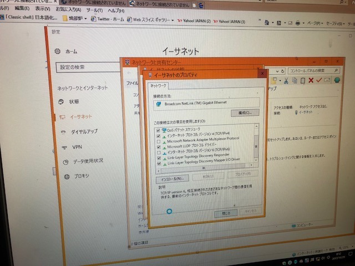Click the copy icon in Classic Shell toolbar
355x266 pixels.
[x=295, y=80]
